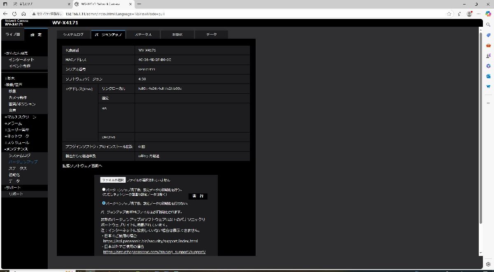The image size is (494, 272).
Task: Collapse the かんたん設定 menu group
Action: pyautogui.click(x=16, y=53)
